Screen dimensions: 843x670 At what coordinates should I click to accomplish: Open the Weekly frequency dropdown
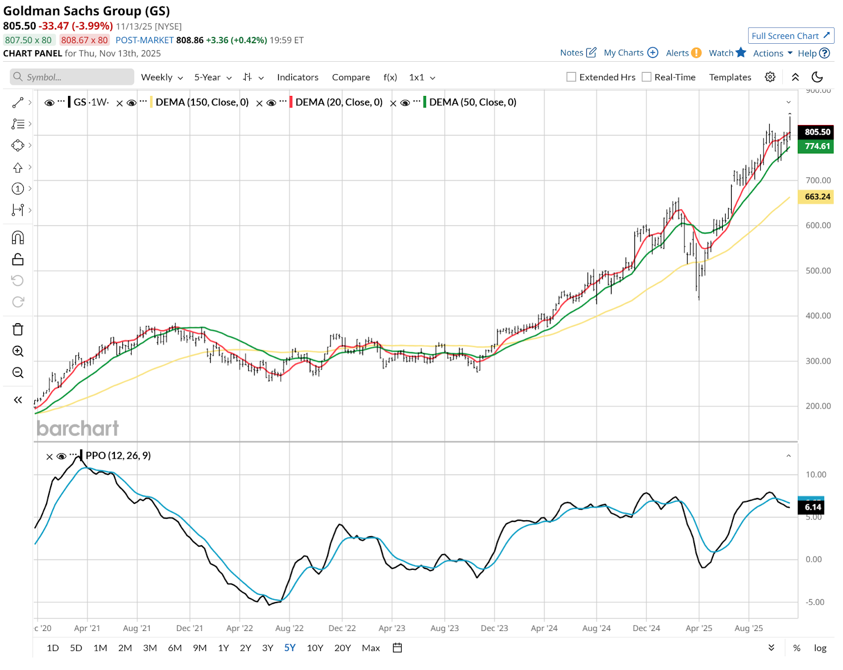tap(162, 77)
